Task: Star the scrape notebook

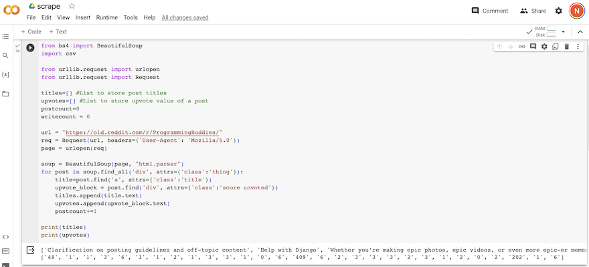Action: point(72,6)
